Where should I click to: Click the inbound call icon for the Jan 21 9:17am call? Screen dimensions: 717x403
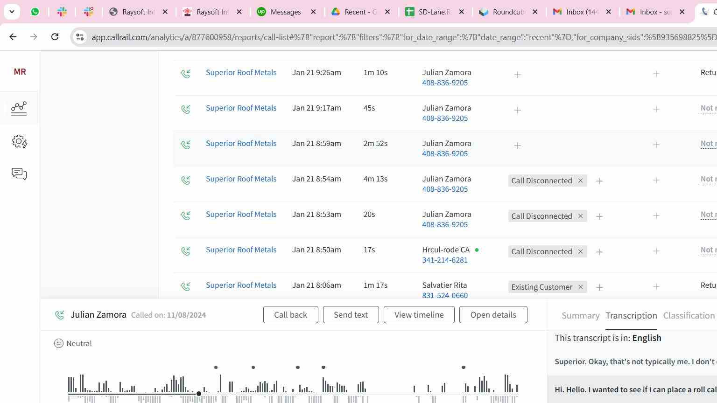[186, 109]
